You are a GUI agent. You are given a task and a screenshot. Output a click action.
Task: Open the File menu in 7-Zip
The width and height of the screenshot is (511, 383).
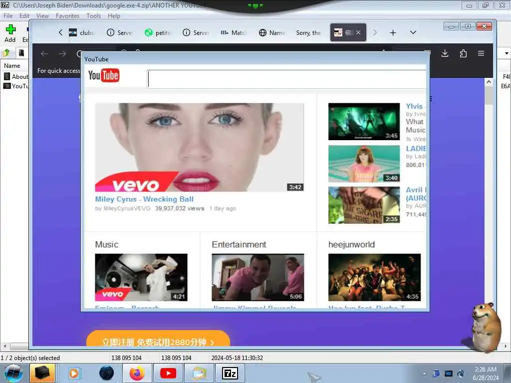pos(8,15)
